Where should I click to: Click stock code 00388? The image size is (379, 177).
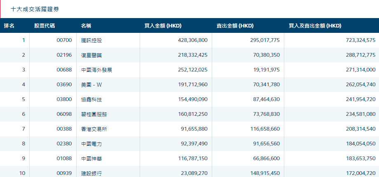click(64, 129)
